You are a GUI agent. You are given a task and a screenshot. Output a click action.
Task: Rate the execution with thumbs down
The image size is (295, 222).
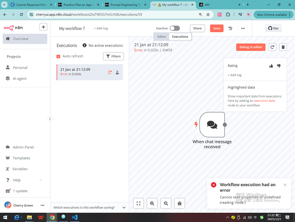coord(278,66)
